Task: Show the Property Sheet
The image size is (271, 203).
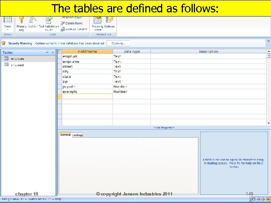Action: pyautogui.click(x=97, y=24)
